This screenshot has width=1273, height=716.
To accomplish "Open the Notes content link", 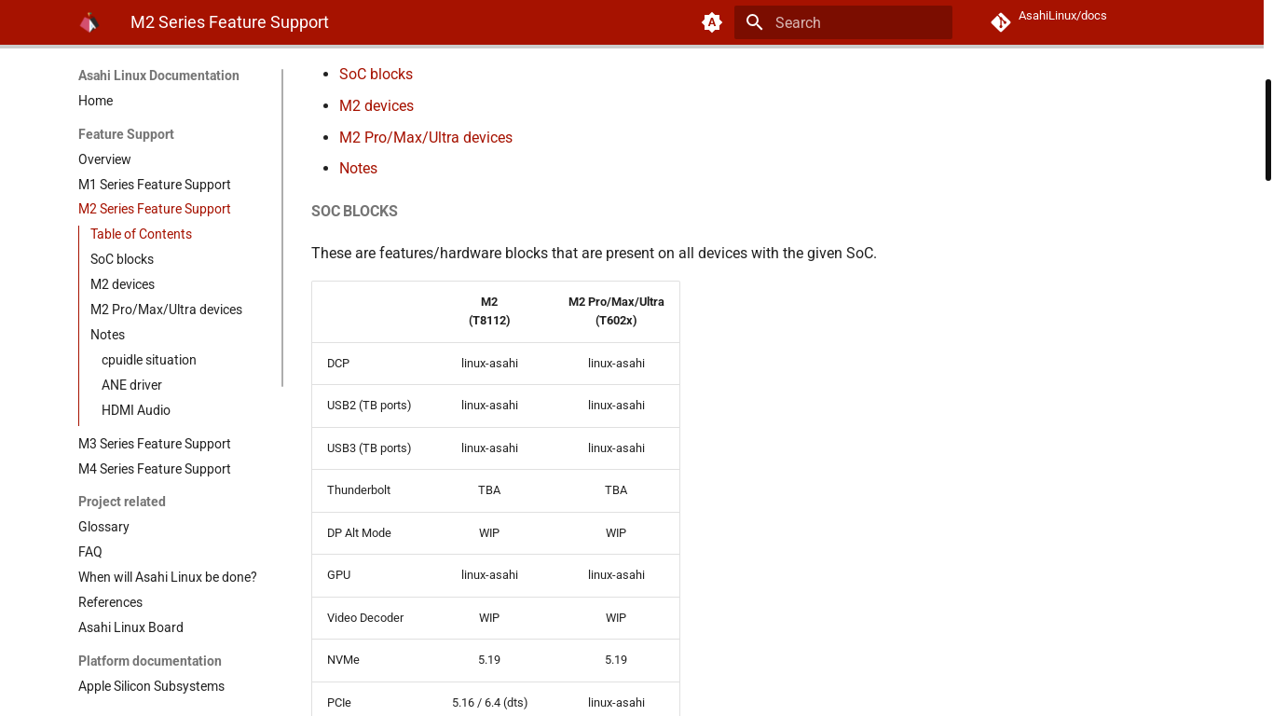I will 358,169.
